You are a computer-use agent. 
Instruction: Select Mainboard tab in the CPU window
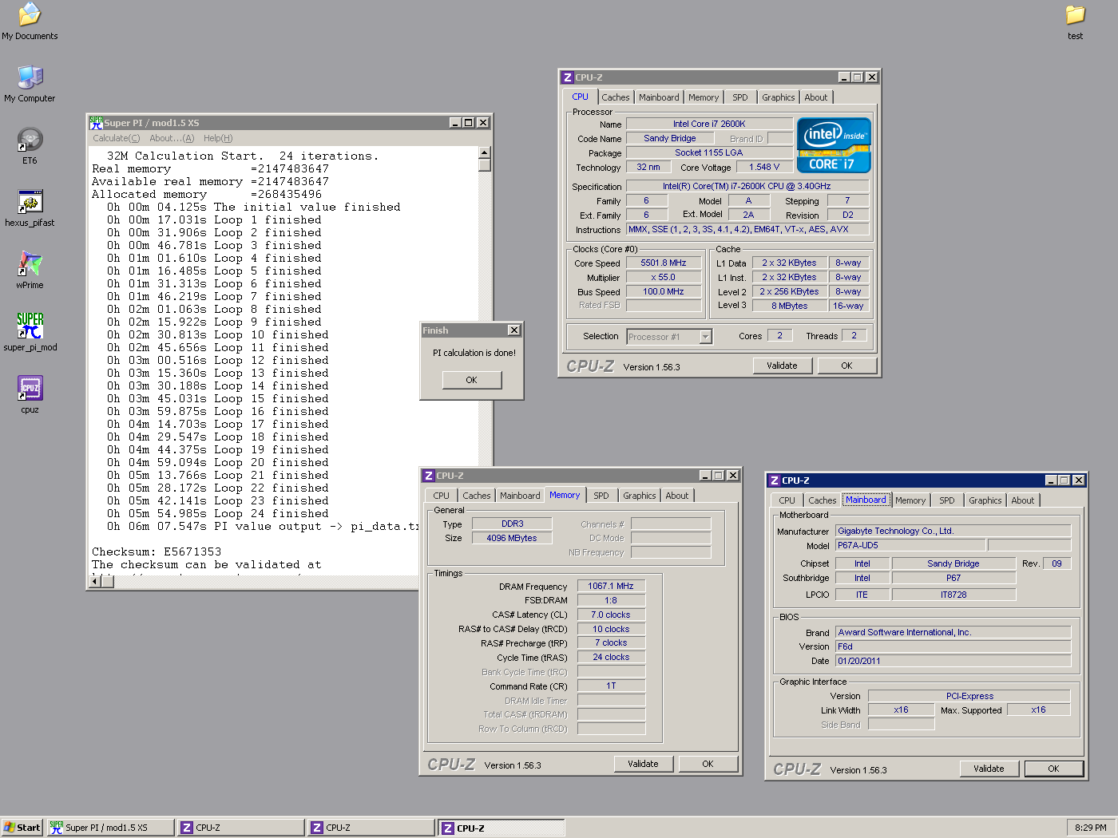[x=659, y=97]
